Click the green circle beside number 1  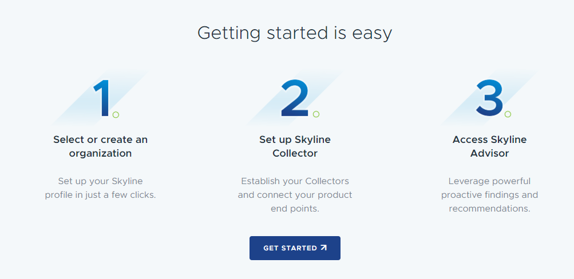click(116, 114)
